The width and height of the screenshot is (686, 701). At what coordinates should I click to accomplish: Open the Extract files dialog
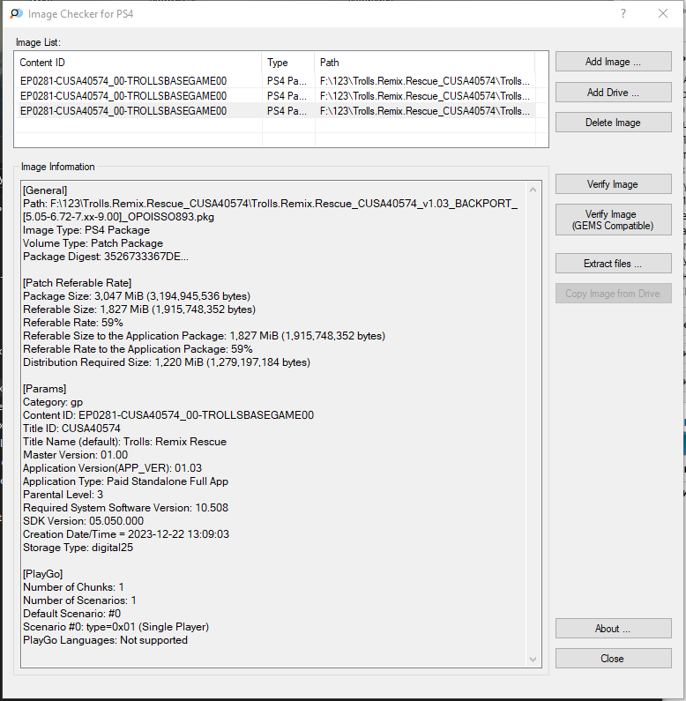(x=613, y=264)
